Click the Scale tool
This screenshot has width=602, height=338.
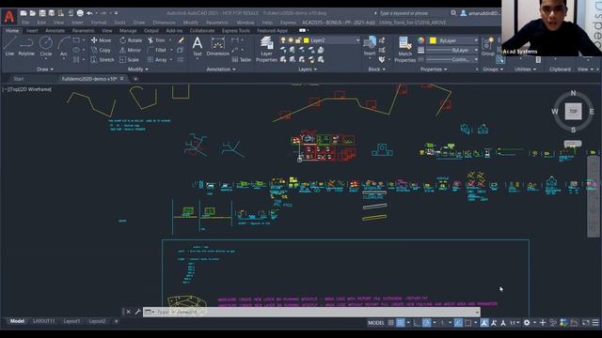pos(130,60)
